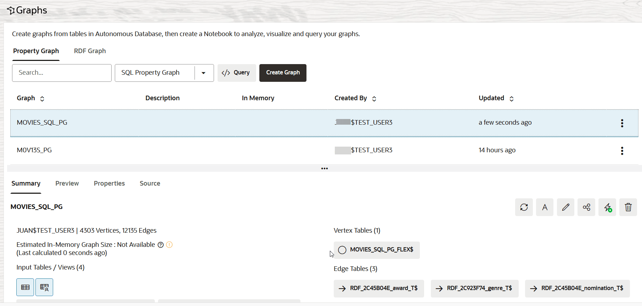Click 'Input Tables / Views (4)' label

coord(50,267)
